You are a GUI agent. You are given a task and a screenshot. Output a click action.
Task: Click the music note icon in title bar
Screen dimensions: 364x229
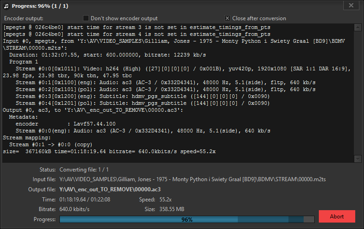tap(6, 6)
